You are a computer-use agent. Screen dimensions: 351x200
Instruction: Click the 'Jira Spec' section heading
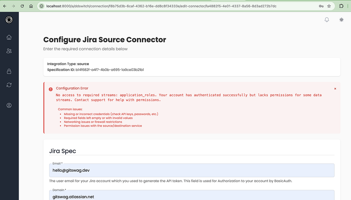click(x=62, y=151)
